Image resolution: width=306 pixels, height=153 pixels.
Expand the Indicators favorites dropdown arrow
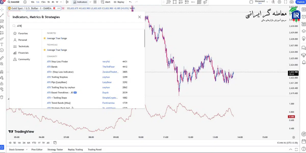[x=90, y=2]
